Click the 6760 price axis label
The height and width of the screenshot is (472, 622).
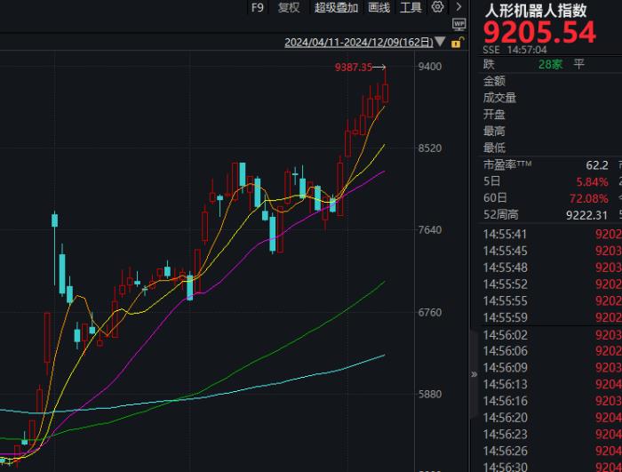click(430, 312)
